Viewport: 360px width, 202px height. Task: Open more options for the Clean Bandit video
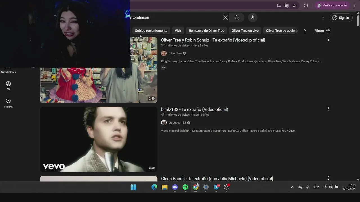328,178
